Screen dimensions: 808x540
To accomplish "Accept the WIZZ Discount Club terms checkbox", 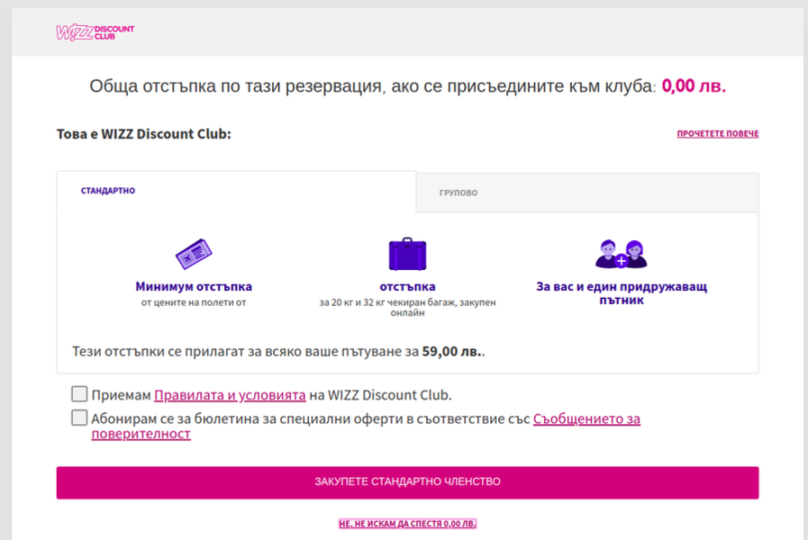I will tap(79, 394).
